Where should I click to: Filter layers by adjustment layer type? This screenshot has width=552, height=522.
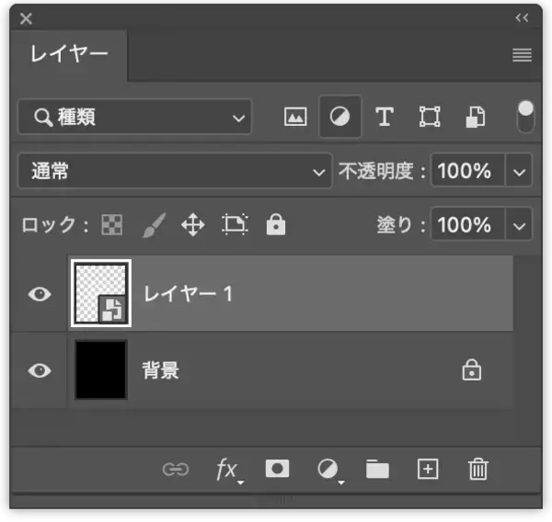tap(339, 117)
